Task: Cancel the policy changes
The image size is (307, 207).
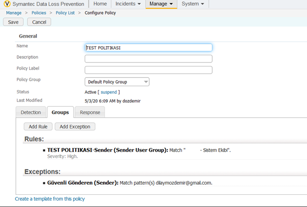Action: (x=39, y=22)
